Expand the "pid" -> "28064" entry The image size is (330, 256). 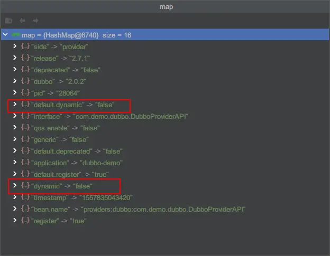click(x=15, y=92)
